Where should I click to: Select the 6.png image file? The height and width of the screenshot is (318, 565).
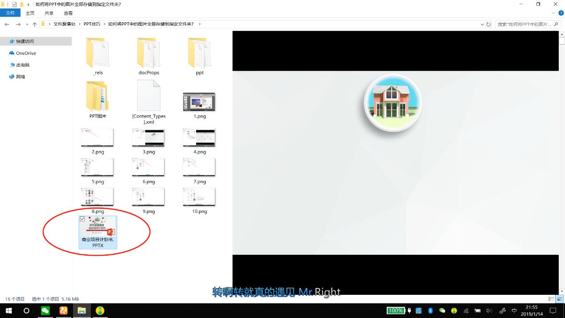tap(148, 171)
